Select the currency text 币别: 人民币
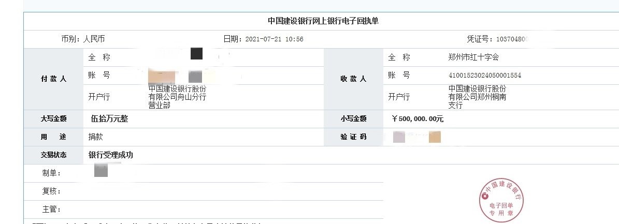The image size is (619, 224). click(83, 39)
